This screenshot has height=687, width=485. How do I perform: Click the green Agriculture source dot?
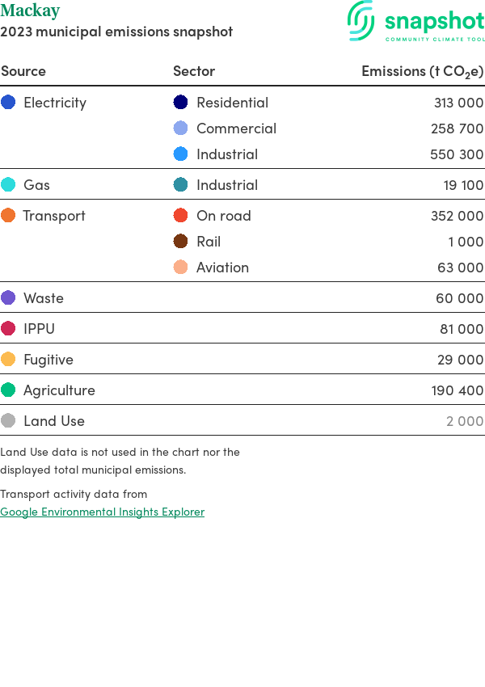pos(8,390)
